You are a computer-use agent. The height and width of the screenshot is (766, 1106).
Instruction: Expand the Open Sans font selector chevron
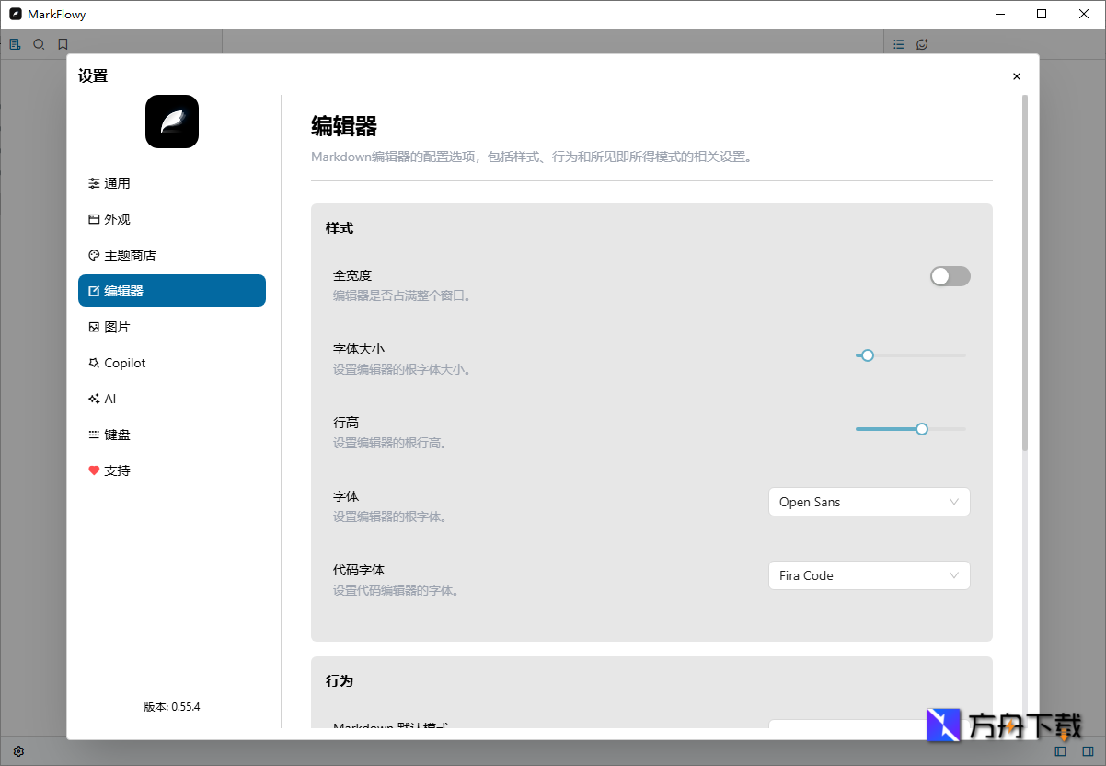pyautogui.click(x=955, y=502)
